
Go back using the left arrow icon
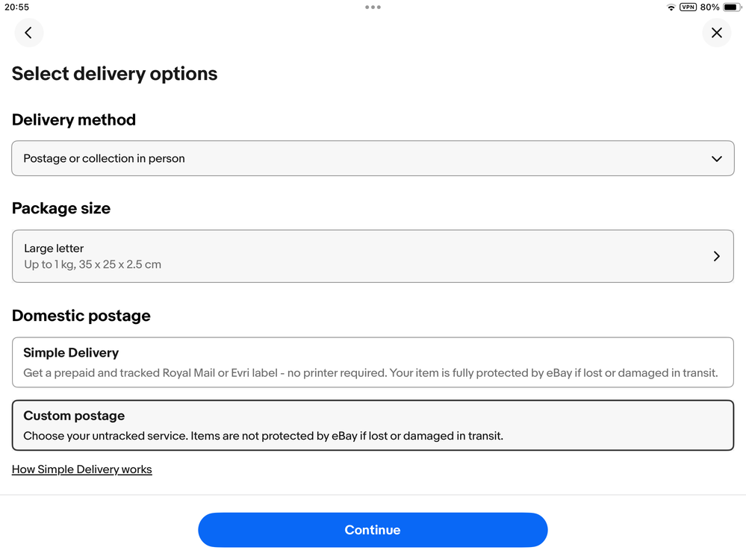click(28, 33)
